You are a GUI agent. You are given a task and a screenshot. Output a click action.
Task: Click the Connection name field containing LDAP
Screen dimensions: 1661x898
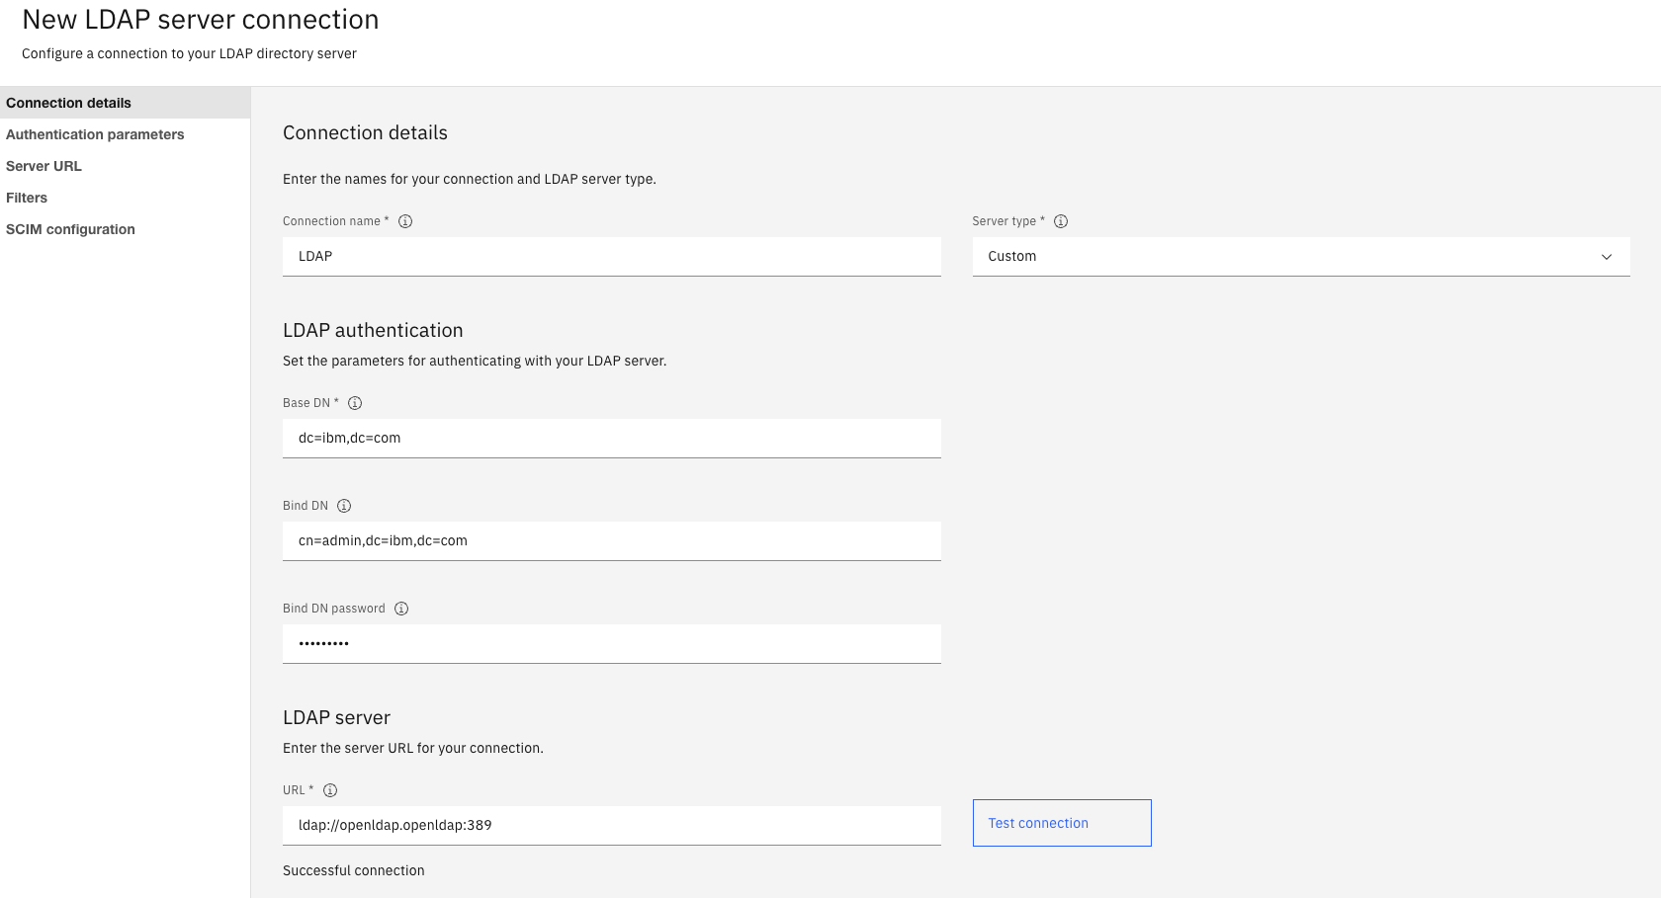click(611, 257)
